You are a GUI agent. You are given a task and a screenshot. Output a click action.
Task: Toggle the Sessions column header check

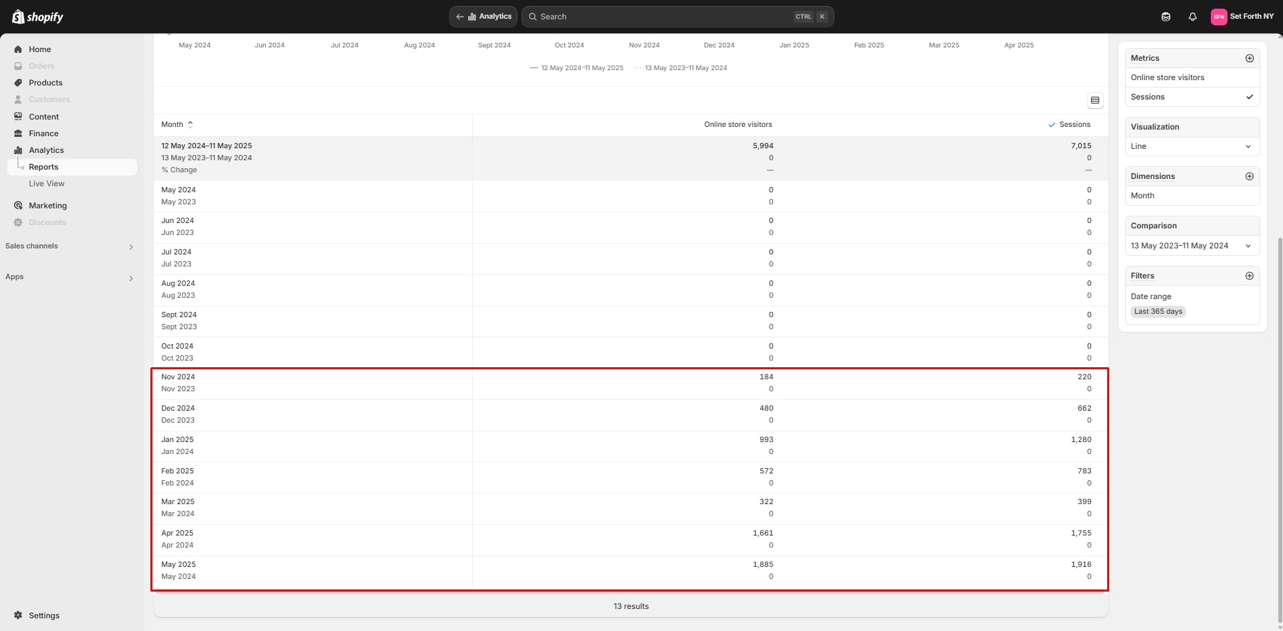(x=1052, y=125)
